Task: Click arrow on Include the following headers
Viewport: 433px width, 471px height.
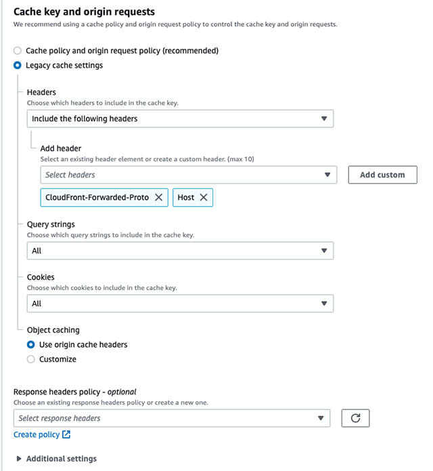Action: pyautogui.click(x=324, y=119)
